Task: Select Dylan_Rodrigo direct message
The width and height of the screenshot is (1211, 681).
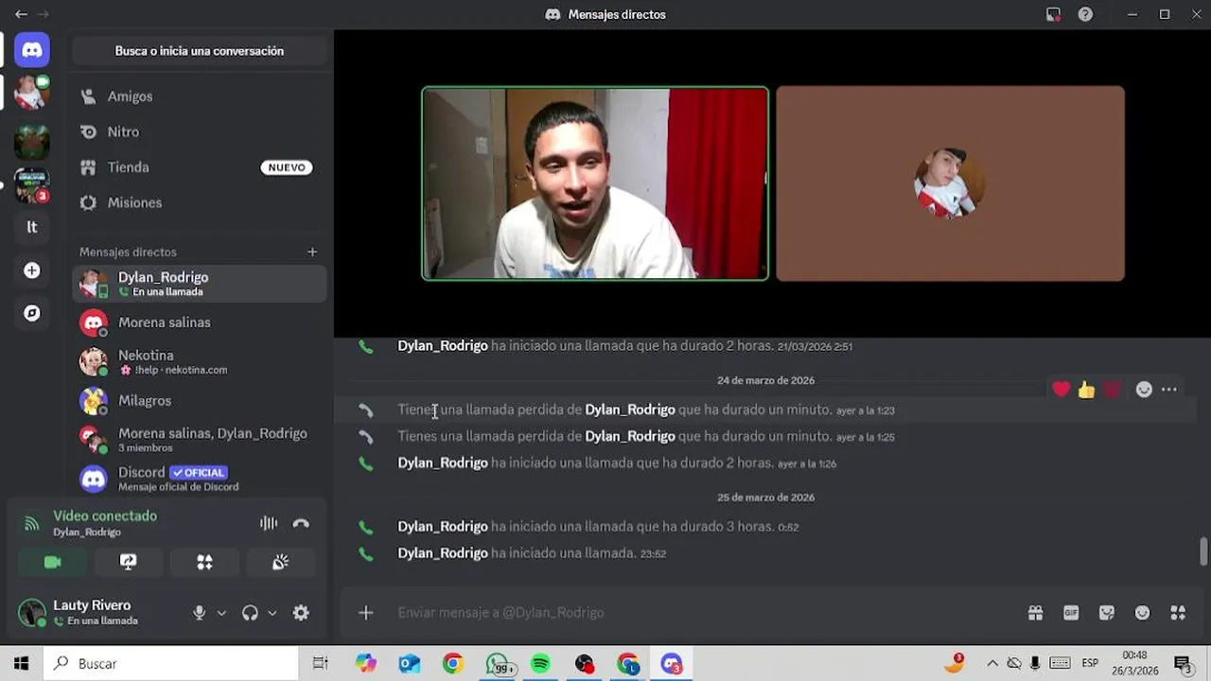Action: tap(200, 284)
